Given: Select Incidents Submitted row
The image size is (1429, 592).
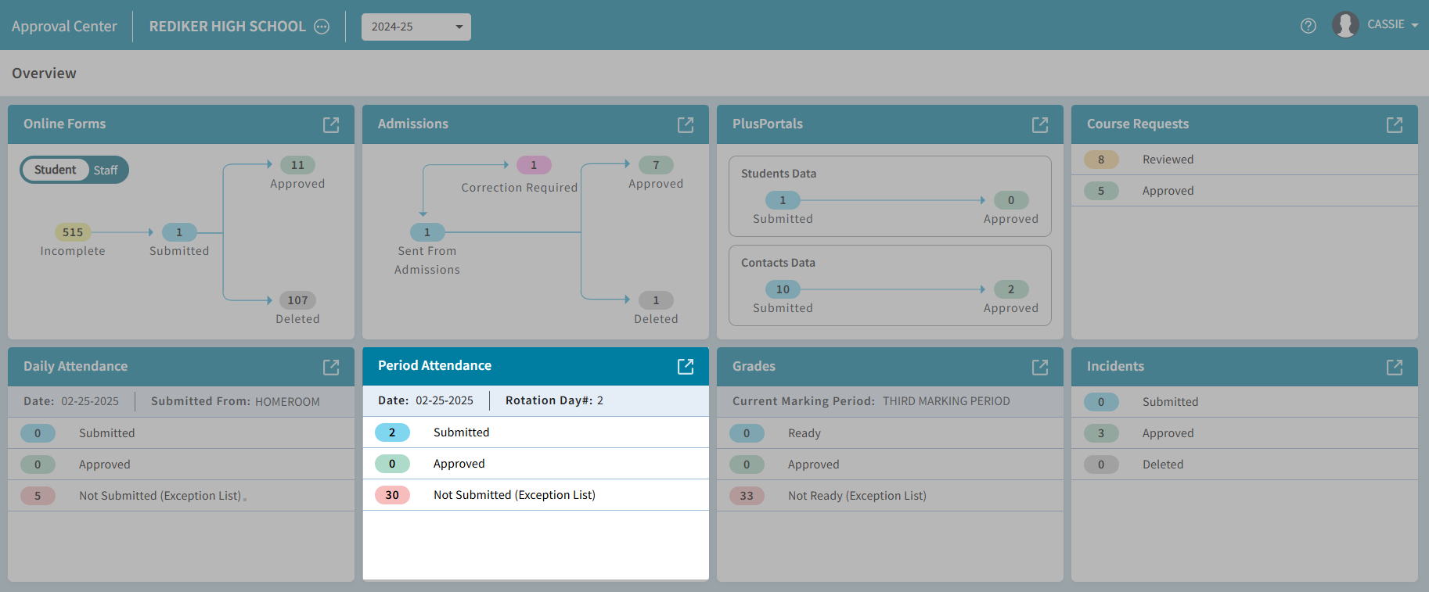Looking at the screenshot, I should [x=1244, y=402].
